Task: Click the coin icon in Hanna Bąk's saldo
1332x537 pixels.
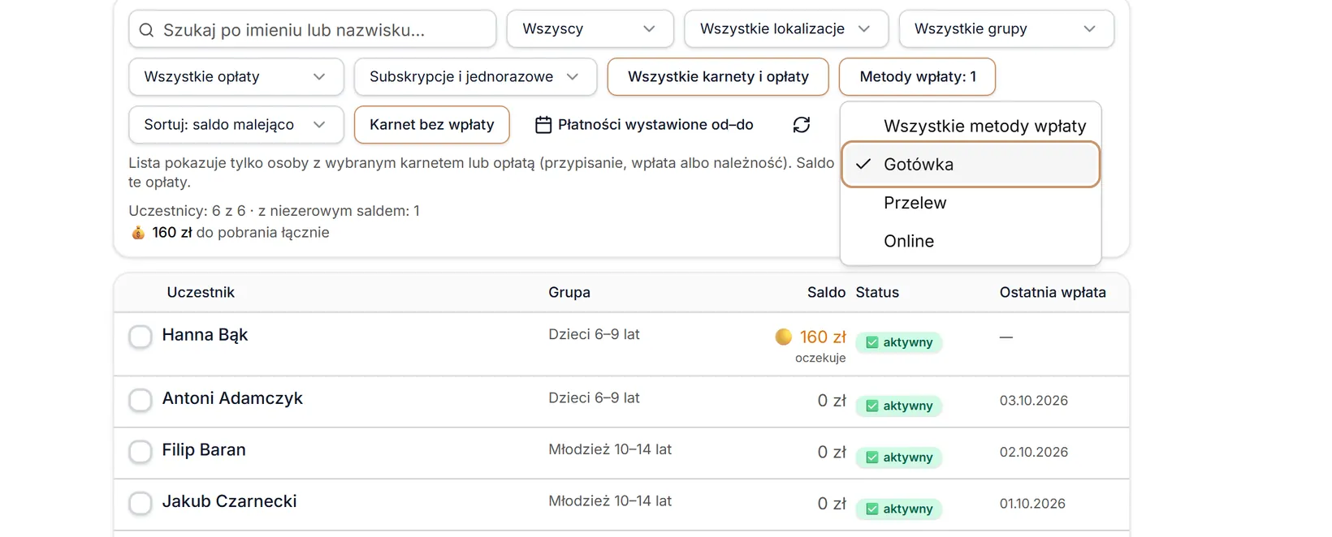Action: coord(784,337)
